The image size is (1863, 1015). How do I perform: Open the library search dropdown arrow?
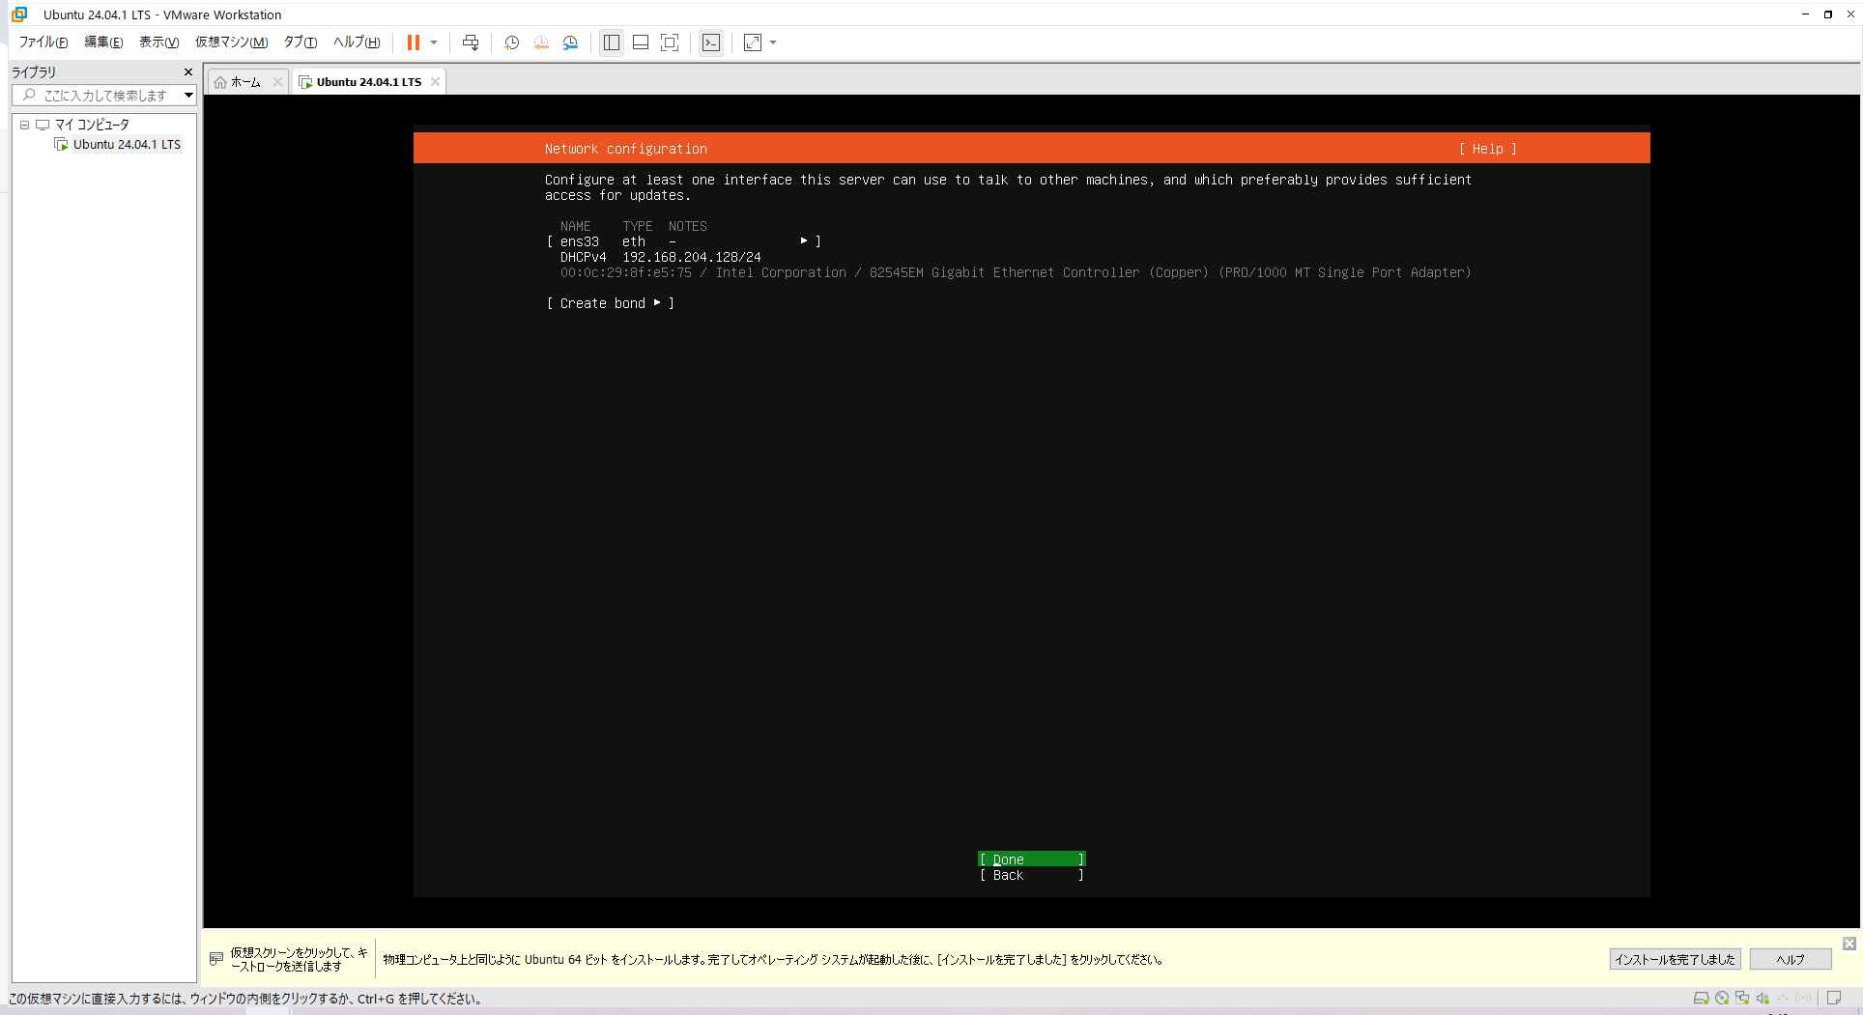click(188, 96)
